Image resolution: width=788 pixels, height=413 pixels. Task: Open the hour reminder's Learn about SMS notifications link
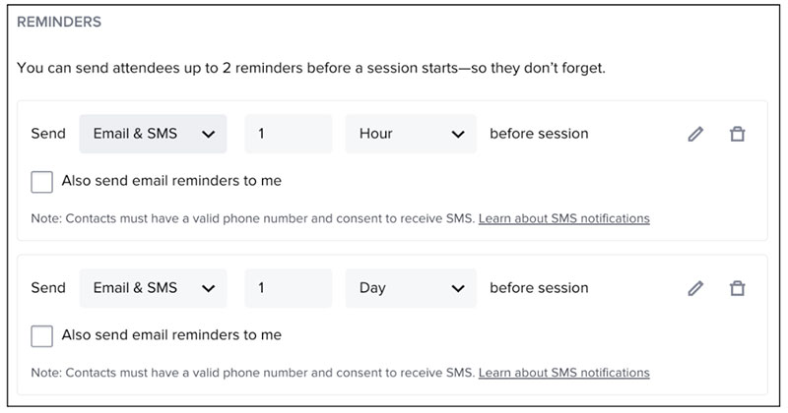[563, 218]
